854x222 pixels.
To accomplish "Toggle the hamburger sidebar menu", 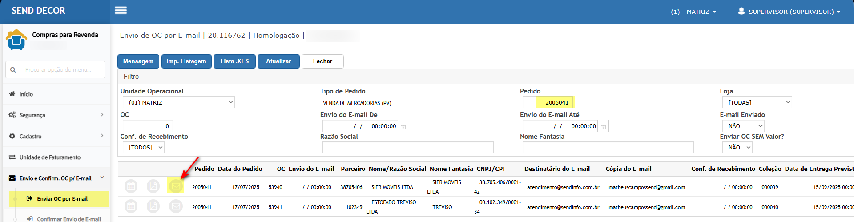I will 121,10.
